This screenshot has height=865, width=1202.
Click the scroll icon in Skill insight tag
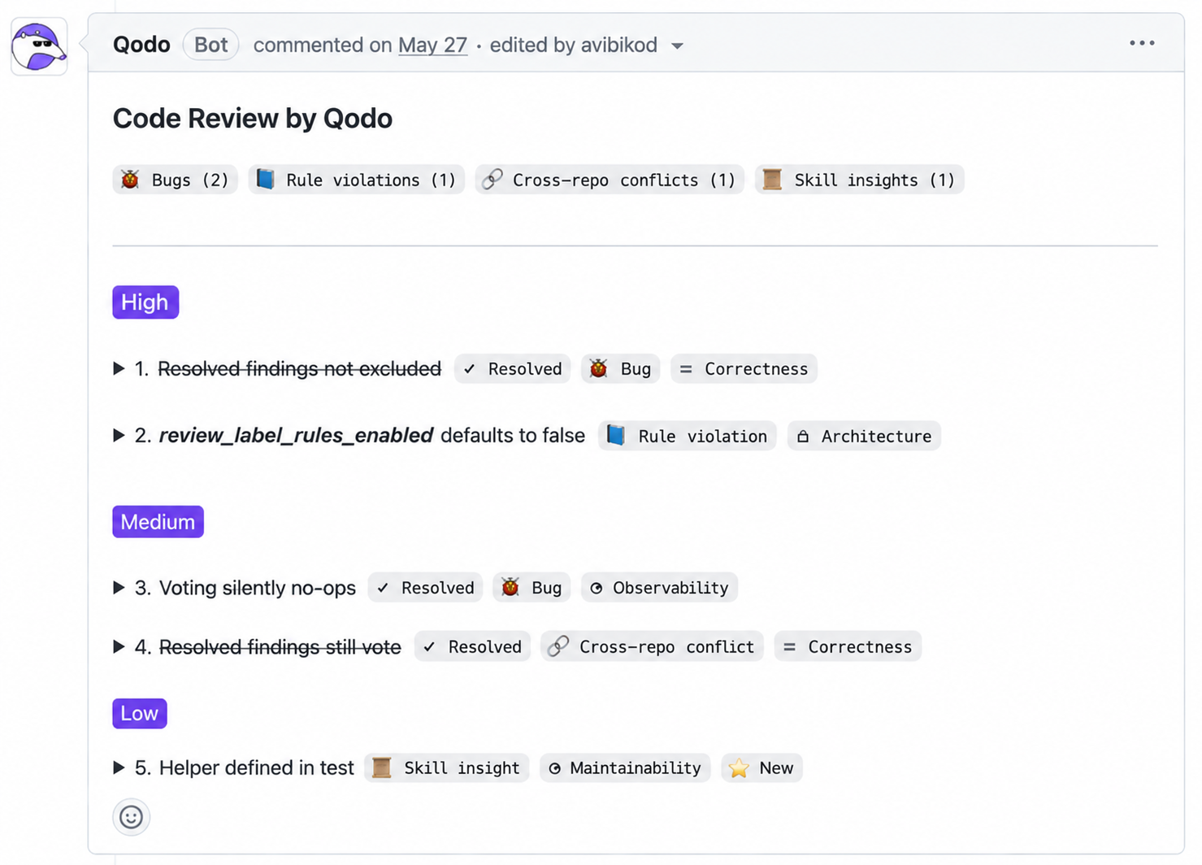(x=382, y=767)
